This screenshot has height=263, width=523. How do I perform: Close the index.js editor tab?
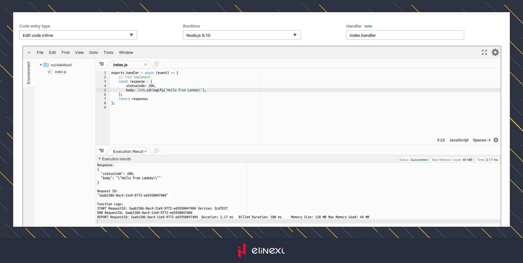(x=145, y=65)
